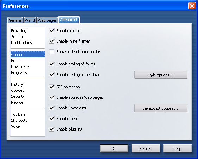Uncheck the Enable frames checkbox
The width and height of the screenshot is (198, 159).
pyautogui.click(x=51, y=31)
